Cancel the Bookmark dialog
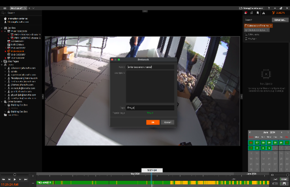Screen dimensions: 290x187 pyautogui.click(x=167, y=122)
